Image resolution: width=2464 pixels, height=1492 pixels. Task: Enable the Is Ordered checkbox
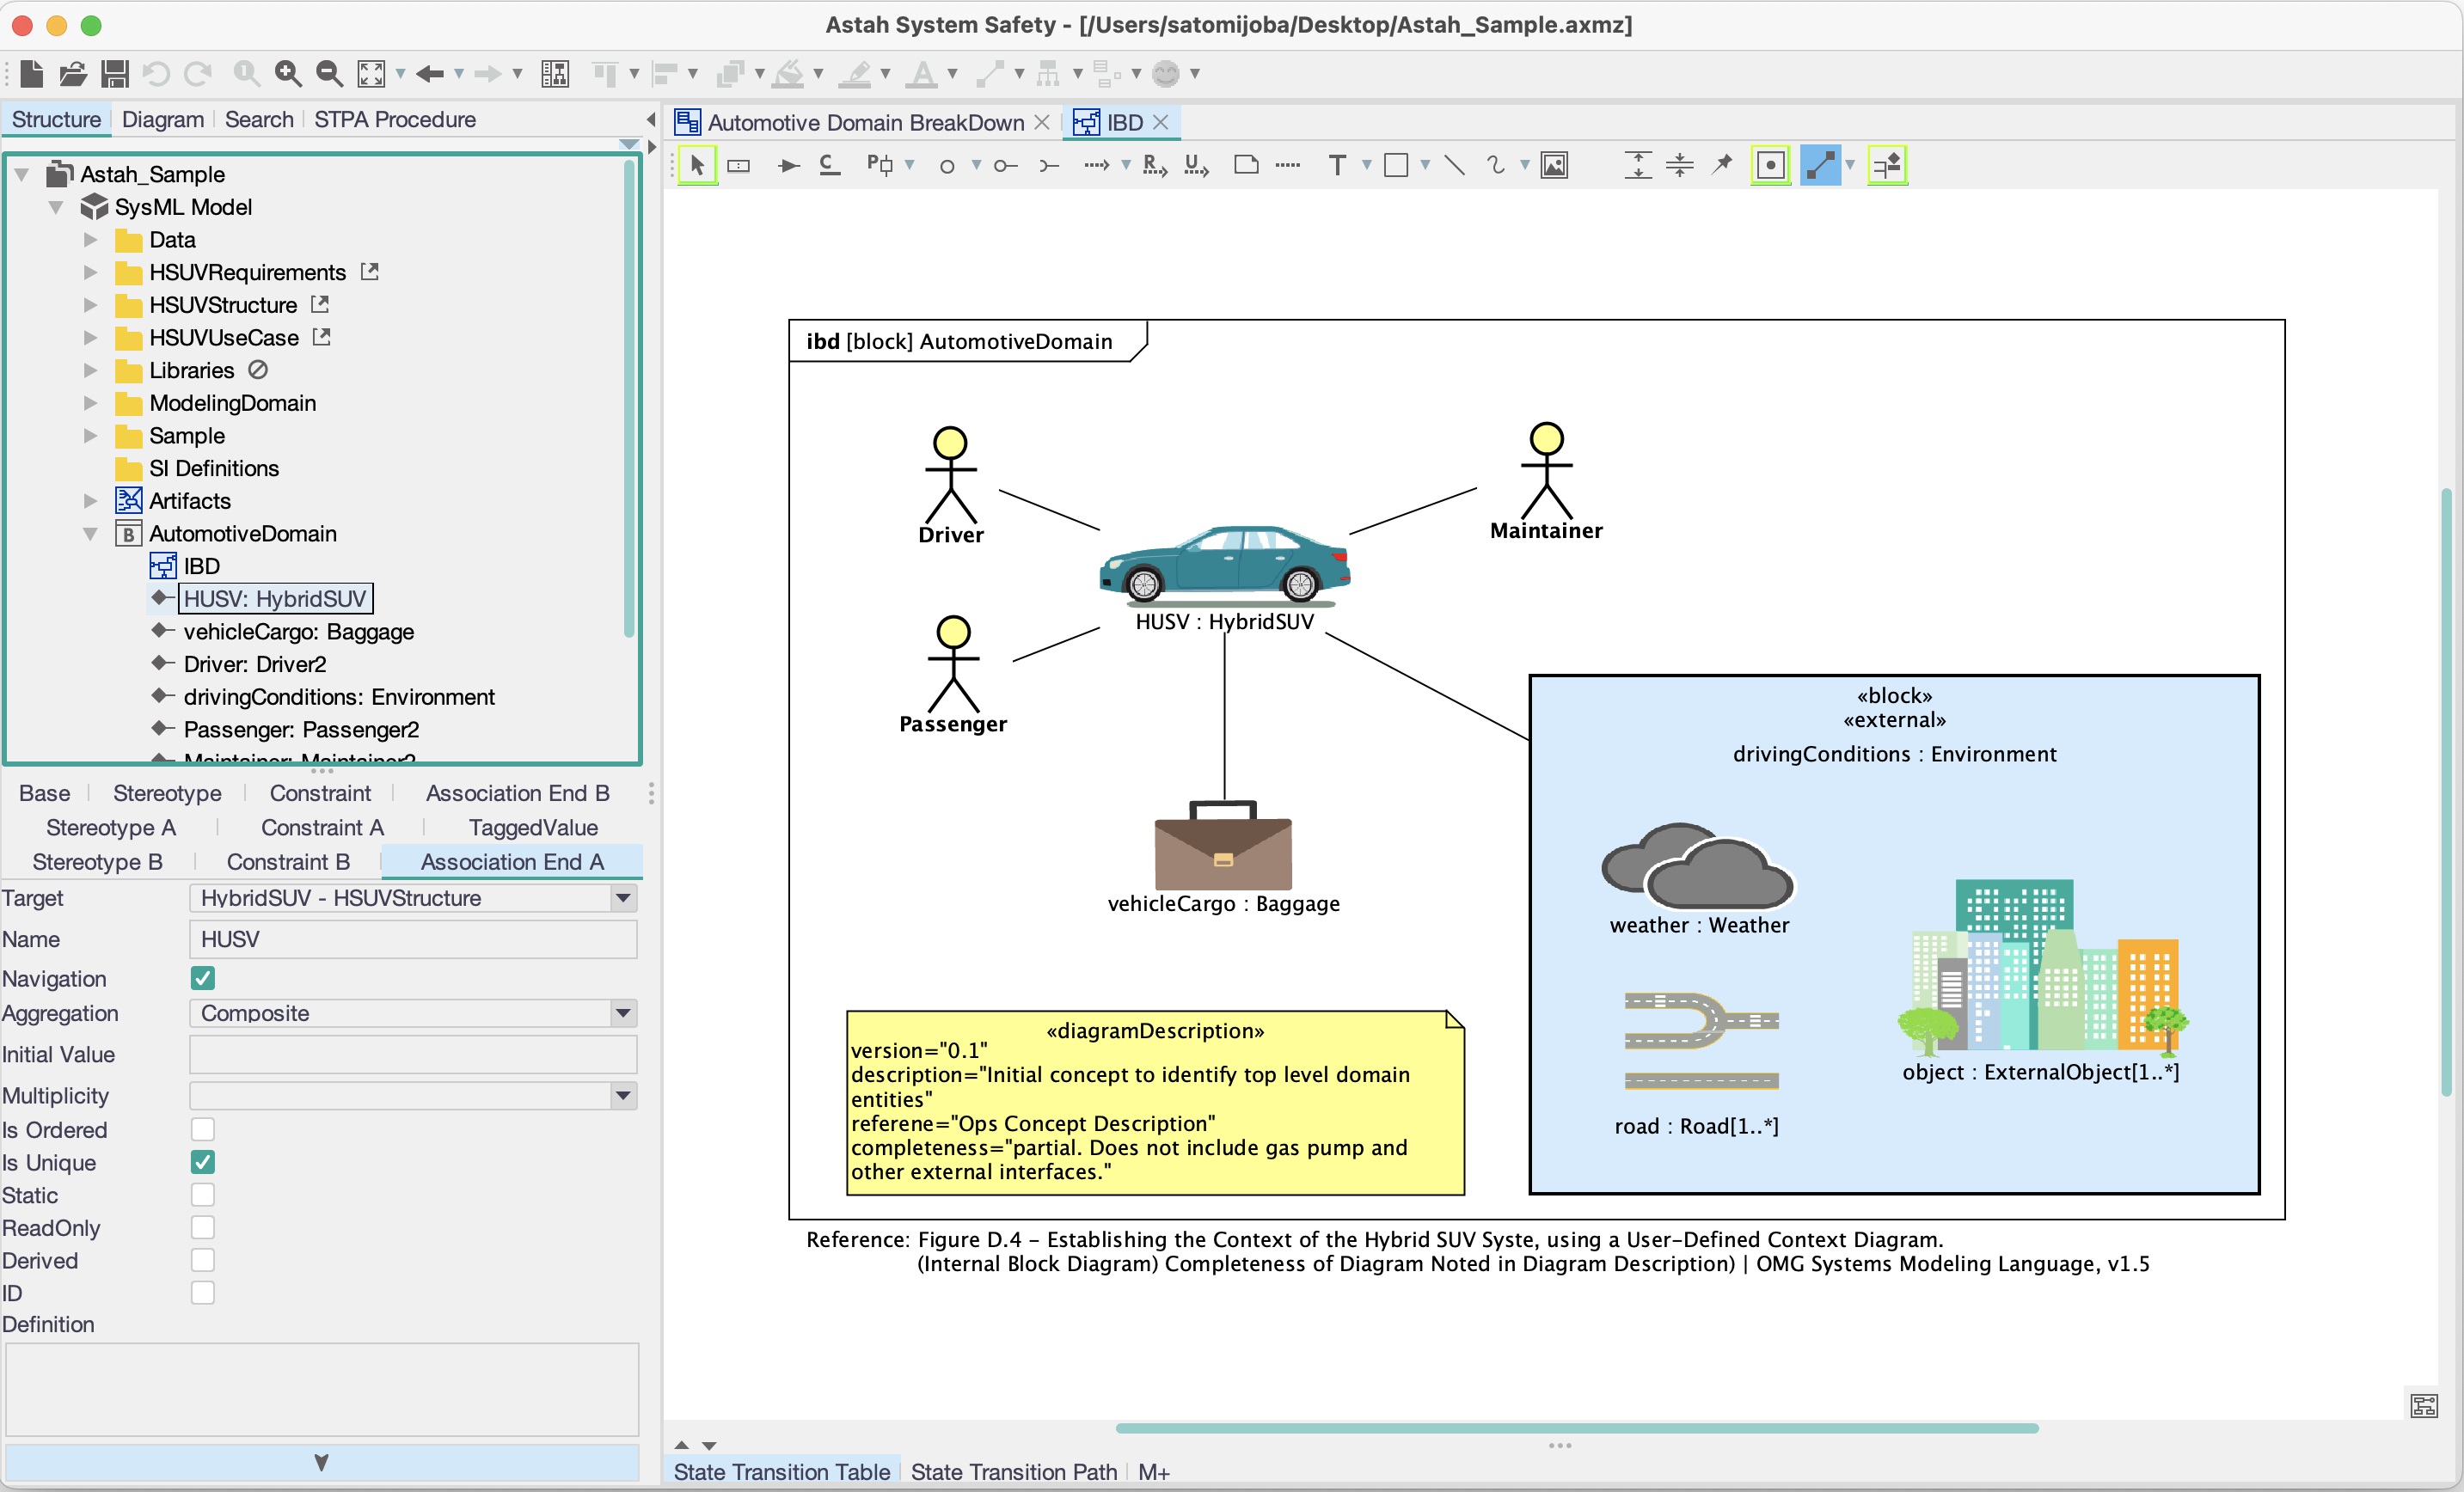tap(203, 1129)
